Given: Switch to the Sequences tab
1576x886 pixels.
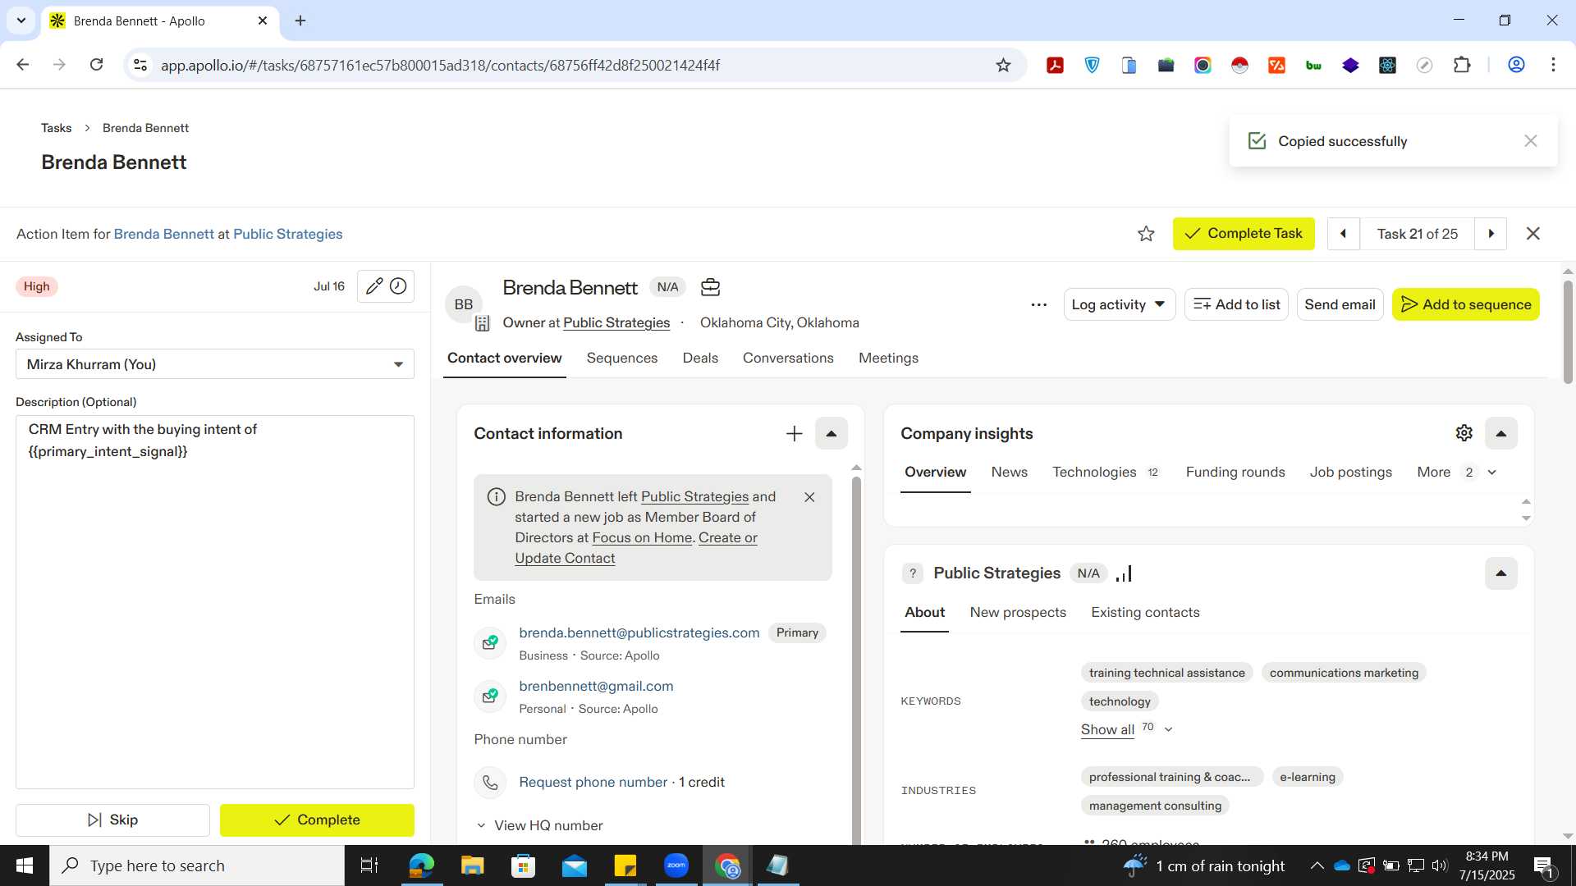Looking at the screenshot, I should click(622, 359).
